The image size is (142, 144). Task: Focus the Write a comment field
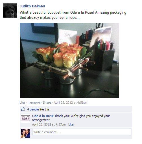pos(82,132)
